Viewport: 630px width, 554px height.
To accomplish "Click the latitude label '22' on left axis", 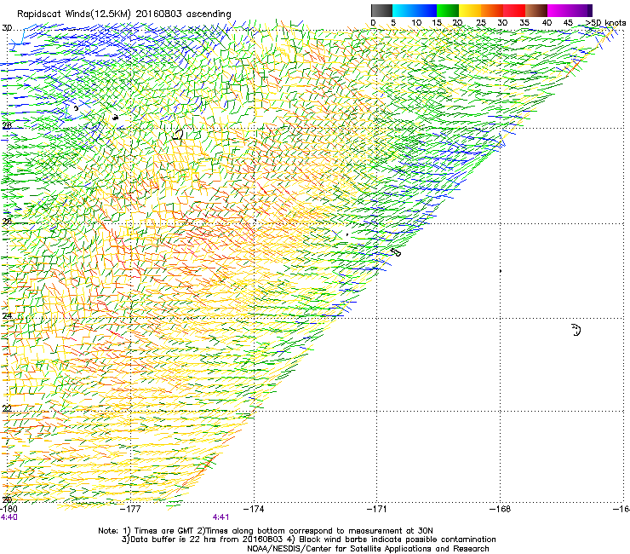I will pyautogui.click(x=7, y=408).
